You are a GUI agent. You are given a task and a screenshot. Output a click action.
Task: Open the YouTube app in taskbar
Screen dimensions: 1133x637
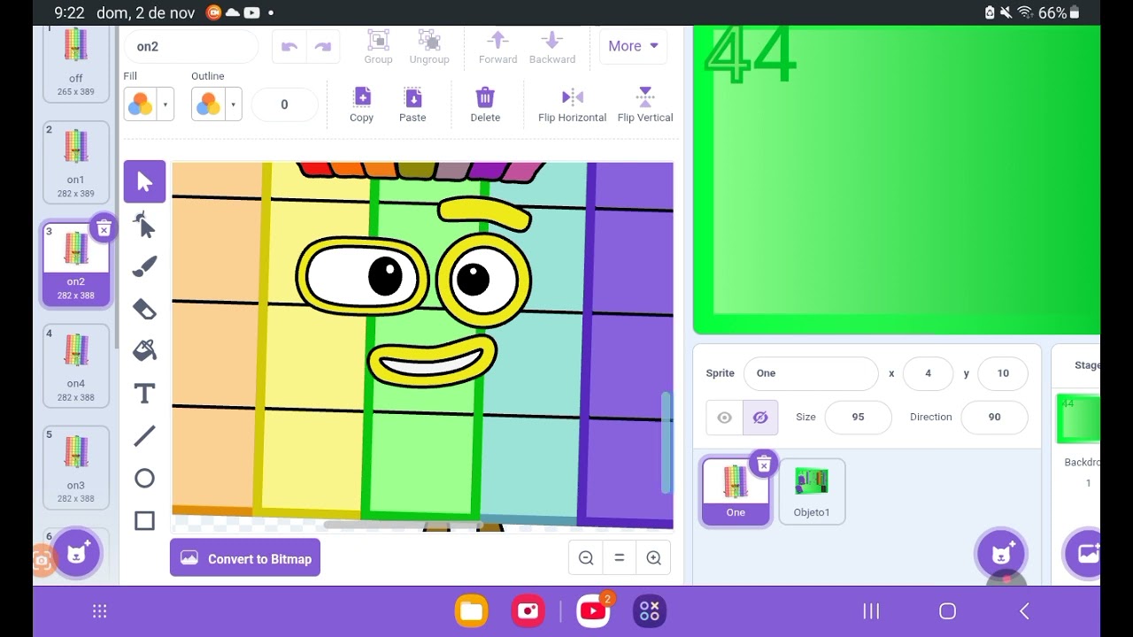(x=593, y=611)
